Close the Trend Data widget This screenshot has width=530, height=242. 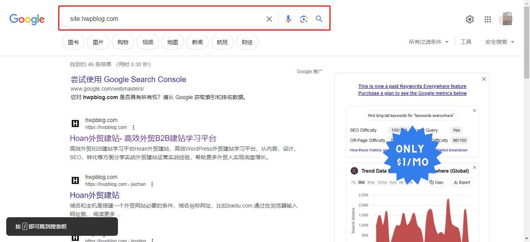475,167
